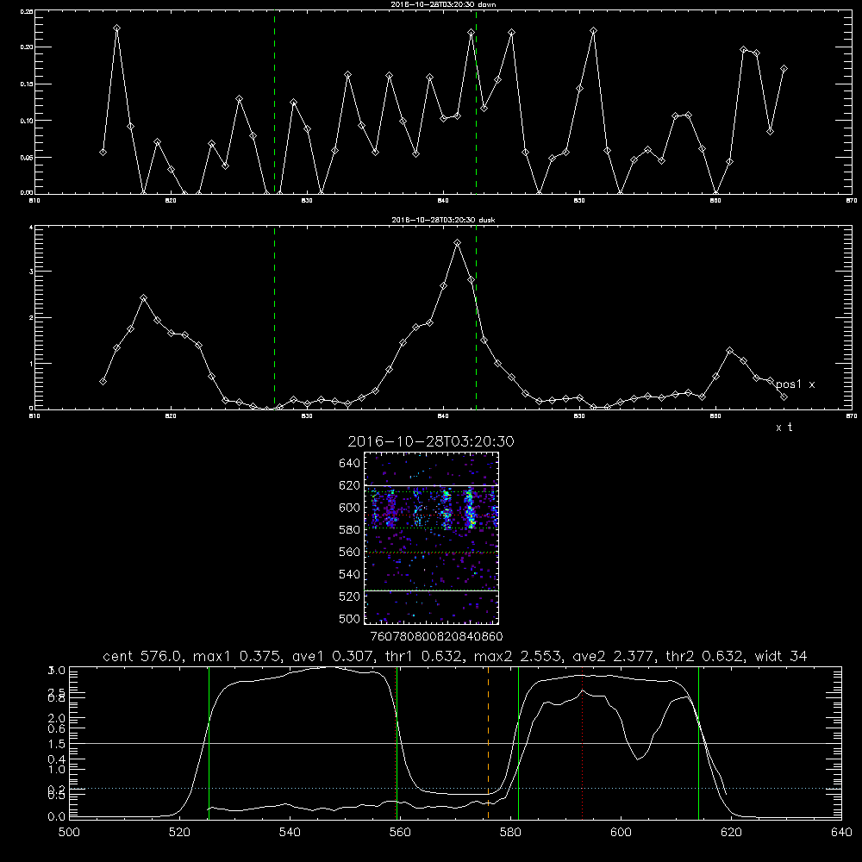Image resolution: width=862 pixels, height=862 pixels.
Task: Click the '600' x-axis label of the bottom plot
Action: point(622,833)
